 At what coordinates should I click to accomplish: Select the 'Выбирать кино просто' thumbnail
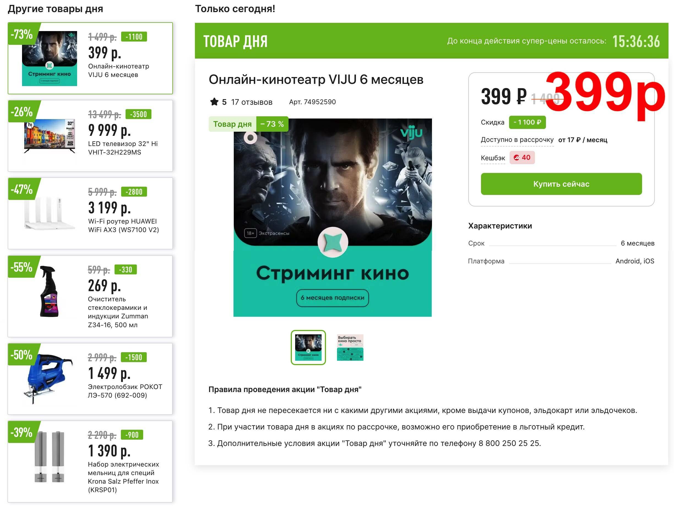350,347
